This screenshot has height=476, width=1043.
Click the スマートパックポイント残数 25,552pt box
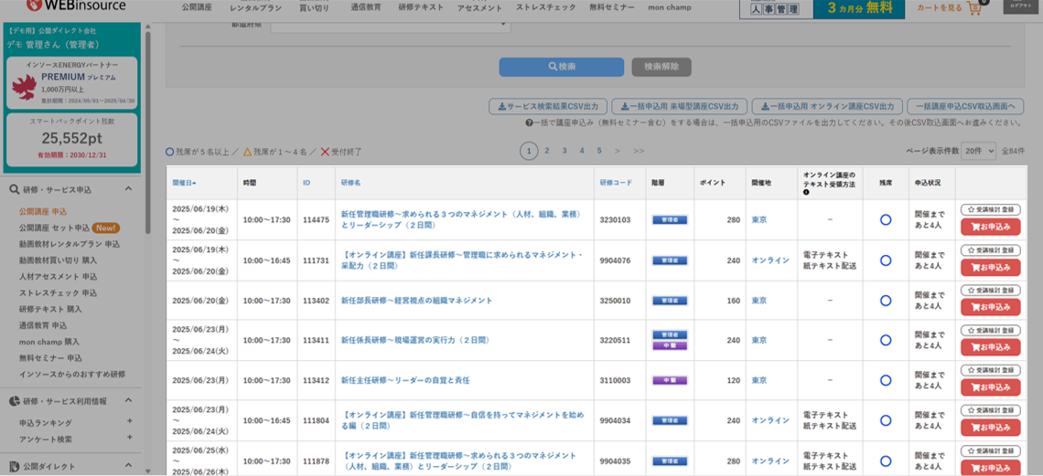pos(72,141)
